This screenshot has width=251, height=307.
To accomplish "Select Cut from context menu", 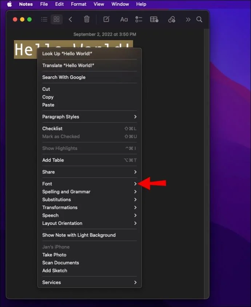I will [89, 89].
